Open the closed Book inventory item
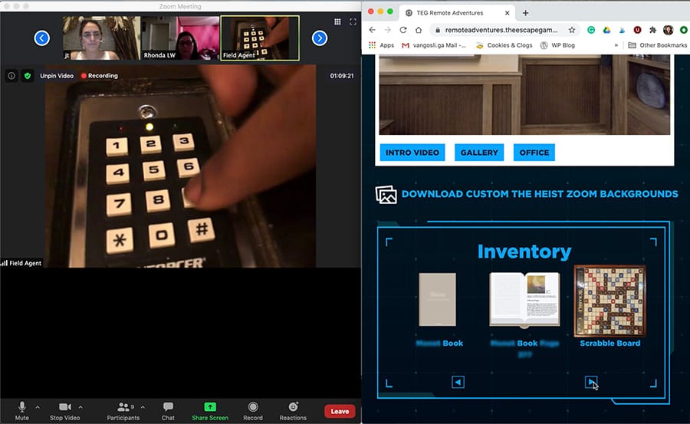The image size is (690, 424). click(x=438, y=299)
